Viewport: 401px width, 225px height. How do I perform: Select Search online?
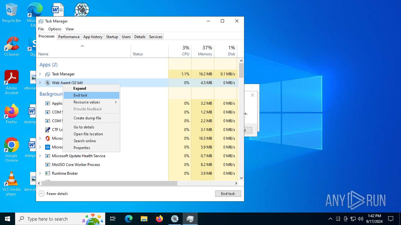click(91, 141)
